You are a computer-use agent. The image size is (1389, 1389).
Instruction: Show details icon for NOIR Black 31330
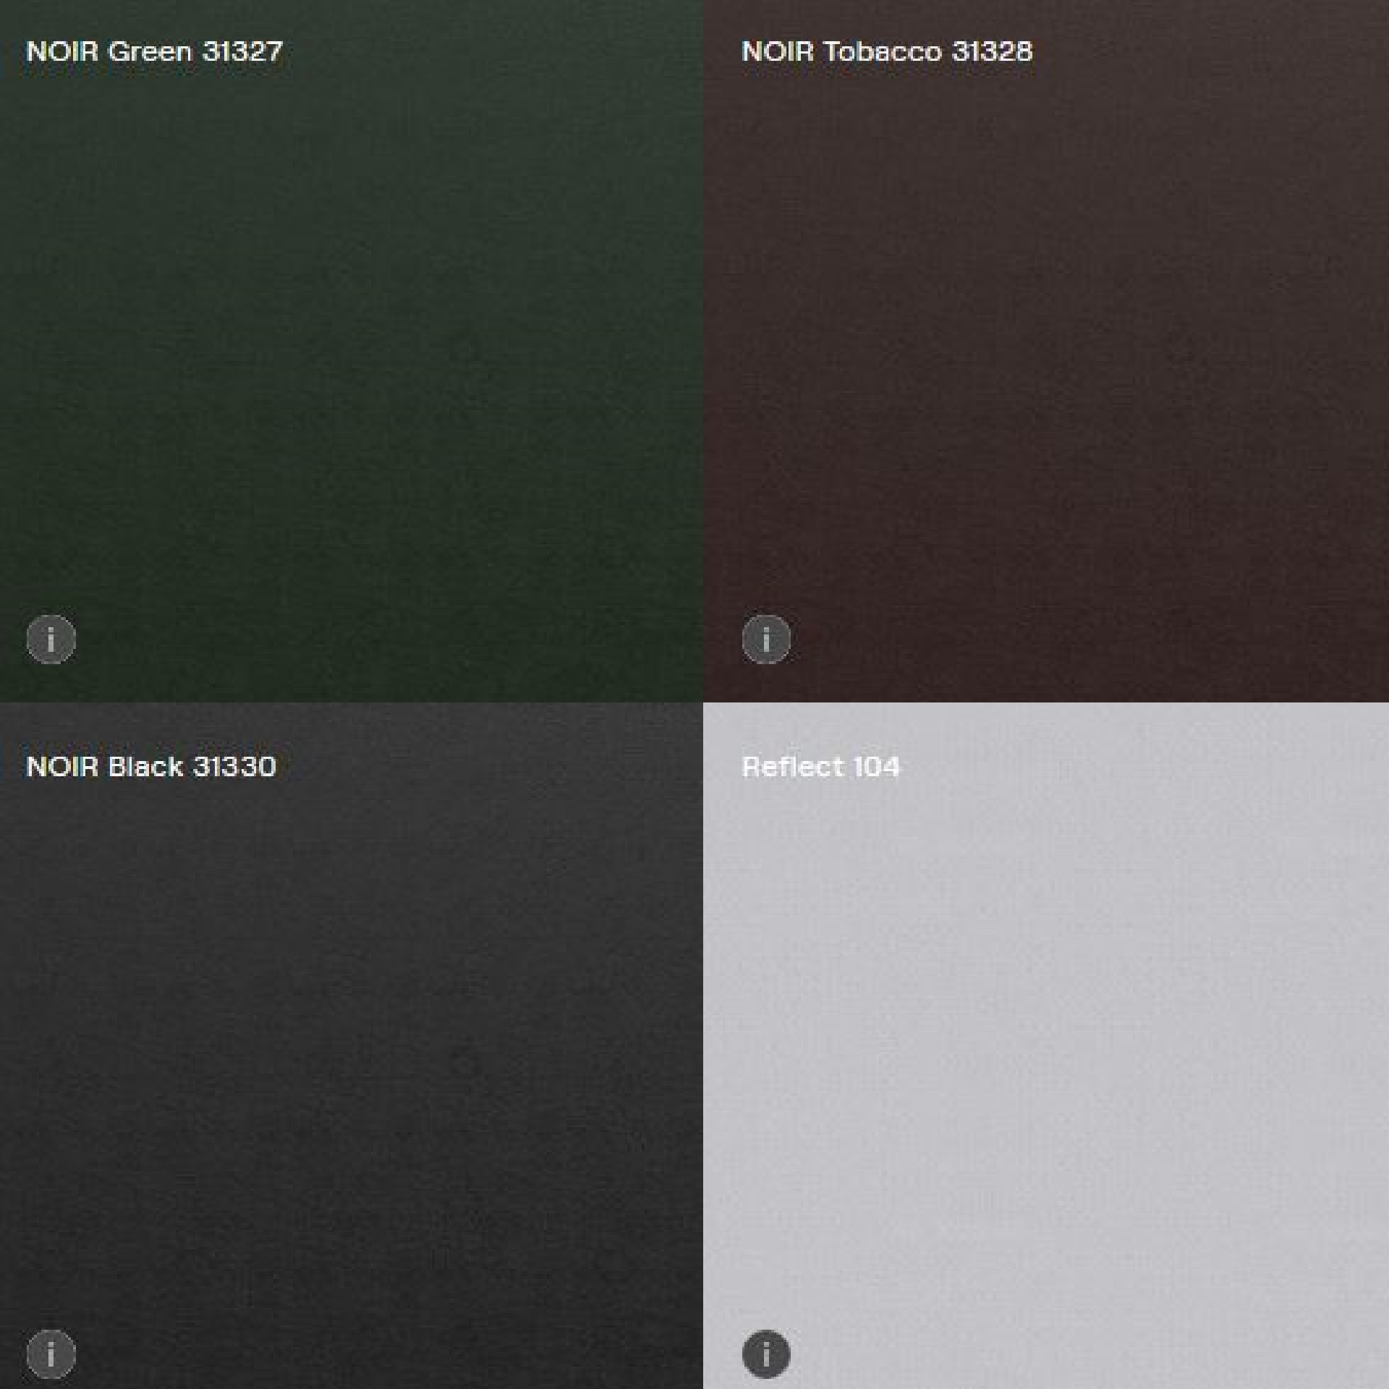click(51, 1354)
